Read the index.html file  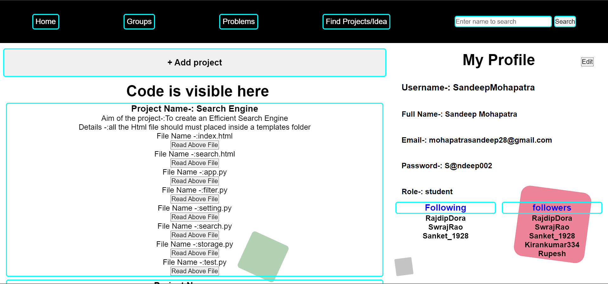[195, 145]
